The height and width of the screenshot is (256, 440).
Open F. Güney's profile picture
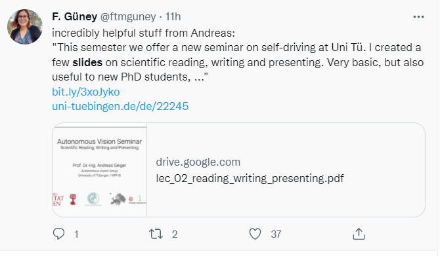(x=25, y=27)
